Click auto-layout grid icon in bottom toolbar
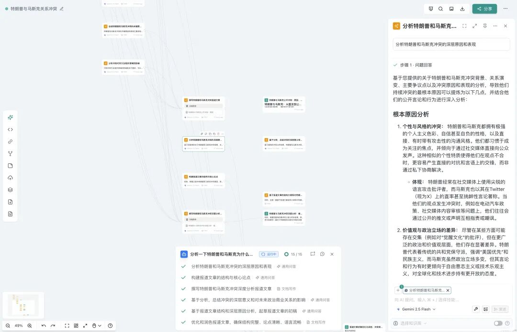This screenshot has width=517, height=332. 76,326
